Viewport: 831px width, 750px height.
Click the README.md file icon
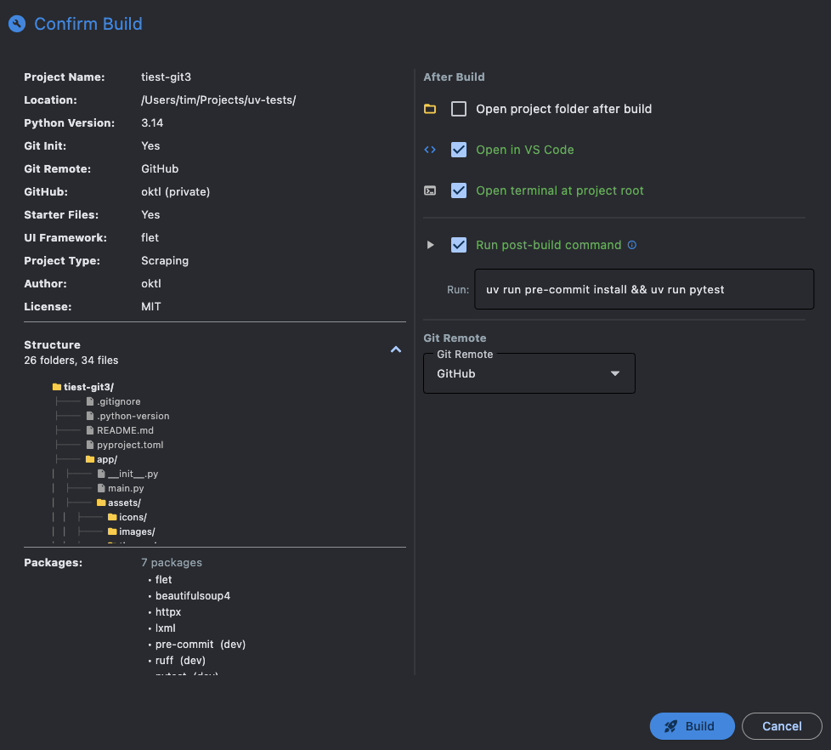(x=89, y=430)
